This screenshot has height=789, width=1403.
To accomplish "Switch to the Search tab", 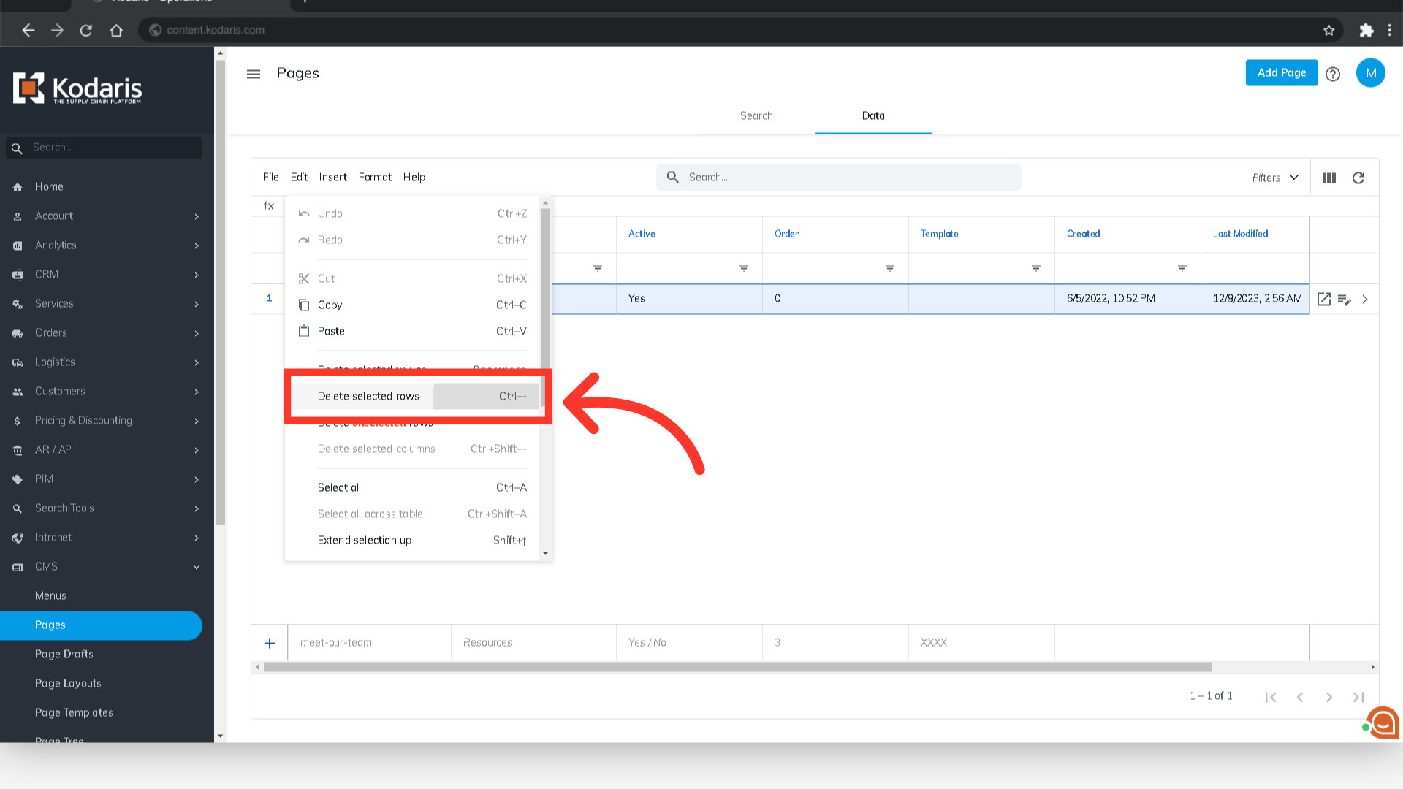I will pyautogui.click(x=756, y=115).
